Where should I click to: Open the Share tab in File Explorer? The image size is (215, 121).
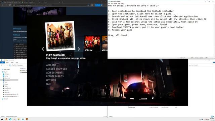click(12, 63)
